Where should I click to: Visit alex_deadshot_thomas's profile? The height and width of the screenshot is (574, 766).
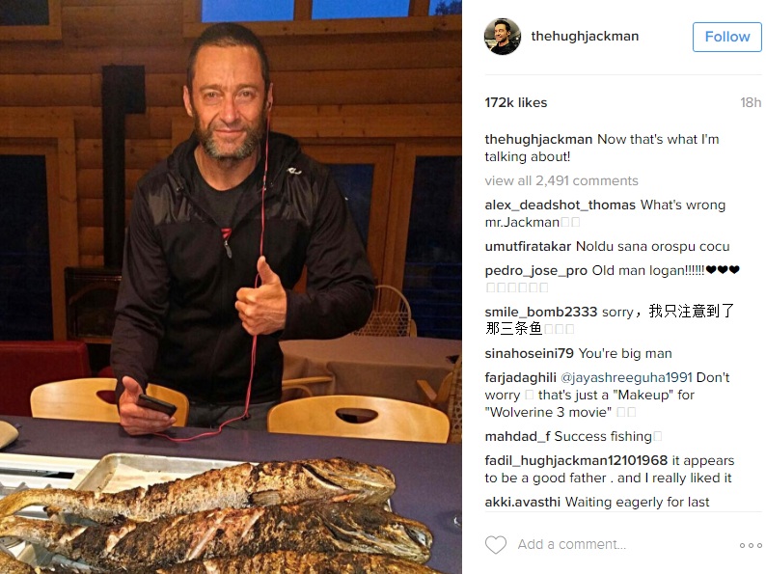point(560,205)
